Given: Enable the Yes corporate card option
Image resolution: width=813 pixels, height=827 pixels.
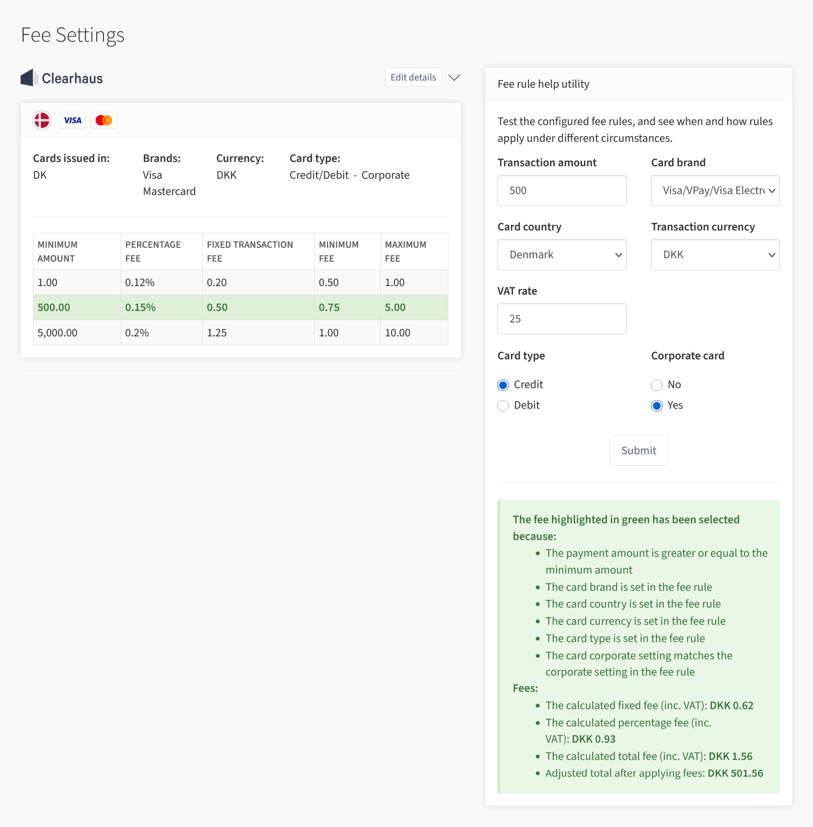Looking at the screenshot, I should [x=656, y=405].
